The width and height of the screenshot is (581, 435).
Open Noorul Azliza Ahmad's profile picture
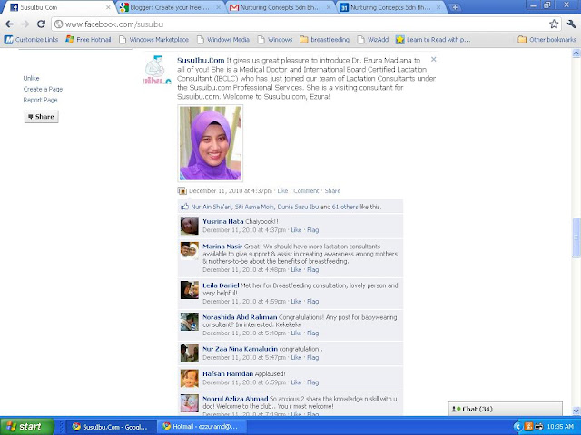click(190, 403)
